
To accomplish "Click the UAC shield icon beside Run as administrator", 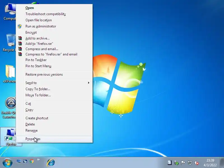I will [x=20, y=26].
